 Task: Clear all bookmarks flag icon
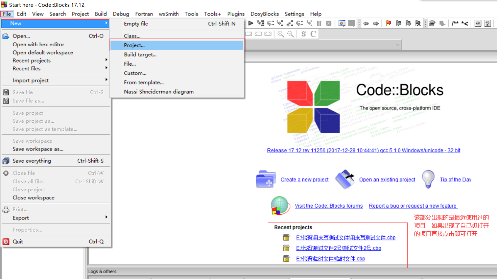tap(418, 23)
